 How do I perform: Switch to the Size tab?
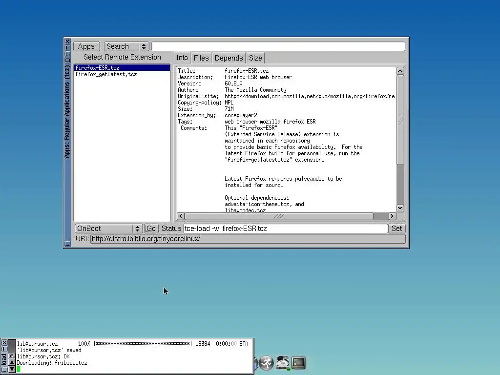[x=255, y=58]
